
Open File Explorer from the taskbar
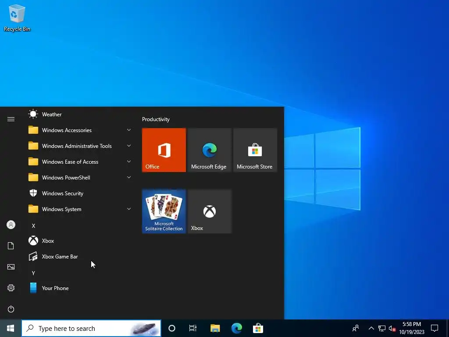coord(215,328)
